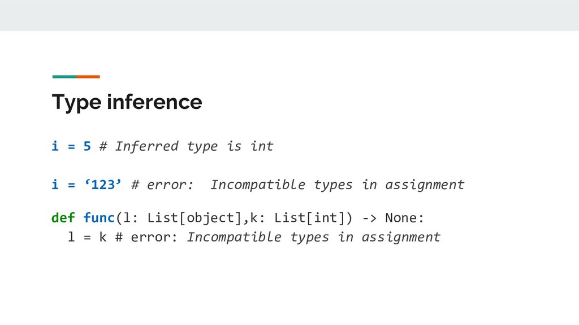Click the teal accent bar above the title
Screen dimensions: 579x325
coord(63,77)
